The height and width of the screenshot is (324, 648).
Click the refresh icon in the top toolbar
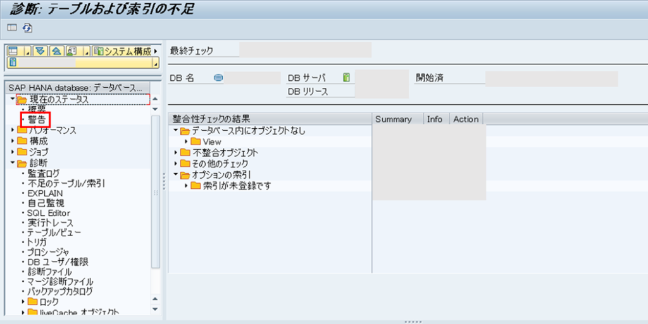tap(27, 28)
